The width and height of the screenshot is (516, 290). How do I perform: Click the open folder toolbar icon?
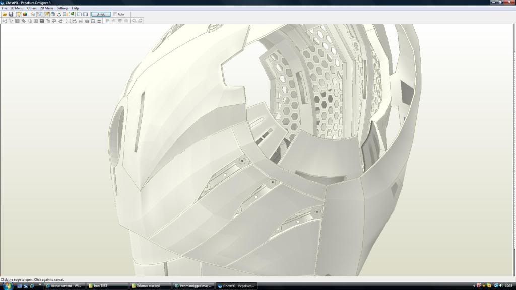(5, 14)
